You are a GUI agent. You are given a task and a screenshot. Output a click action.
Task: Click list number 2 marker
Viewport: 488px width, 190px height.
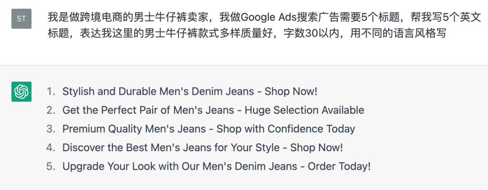(x=51, y=110)
